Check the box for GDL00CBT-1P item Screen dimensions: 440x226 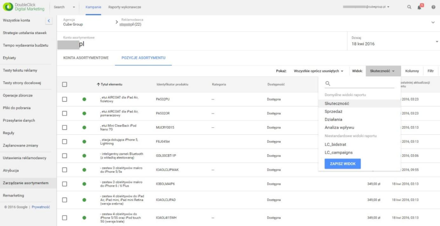64,156
